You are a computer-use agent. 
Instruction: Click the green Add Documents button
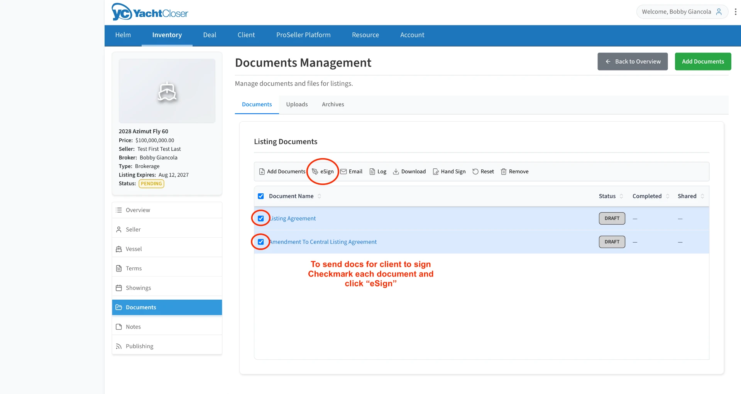pos(703,62)
